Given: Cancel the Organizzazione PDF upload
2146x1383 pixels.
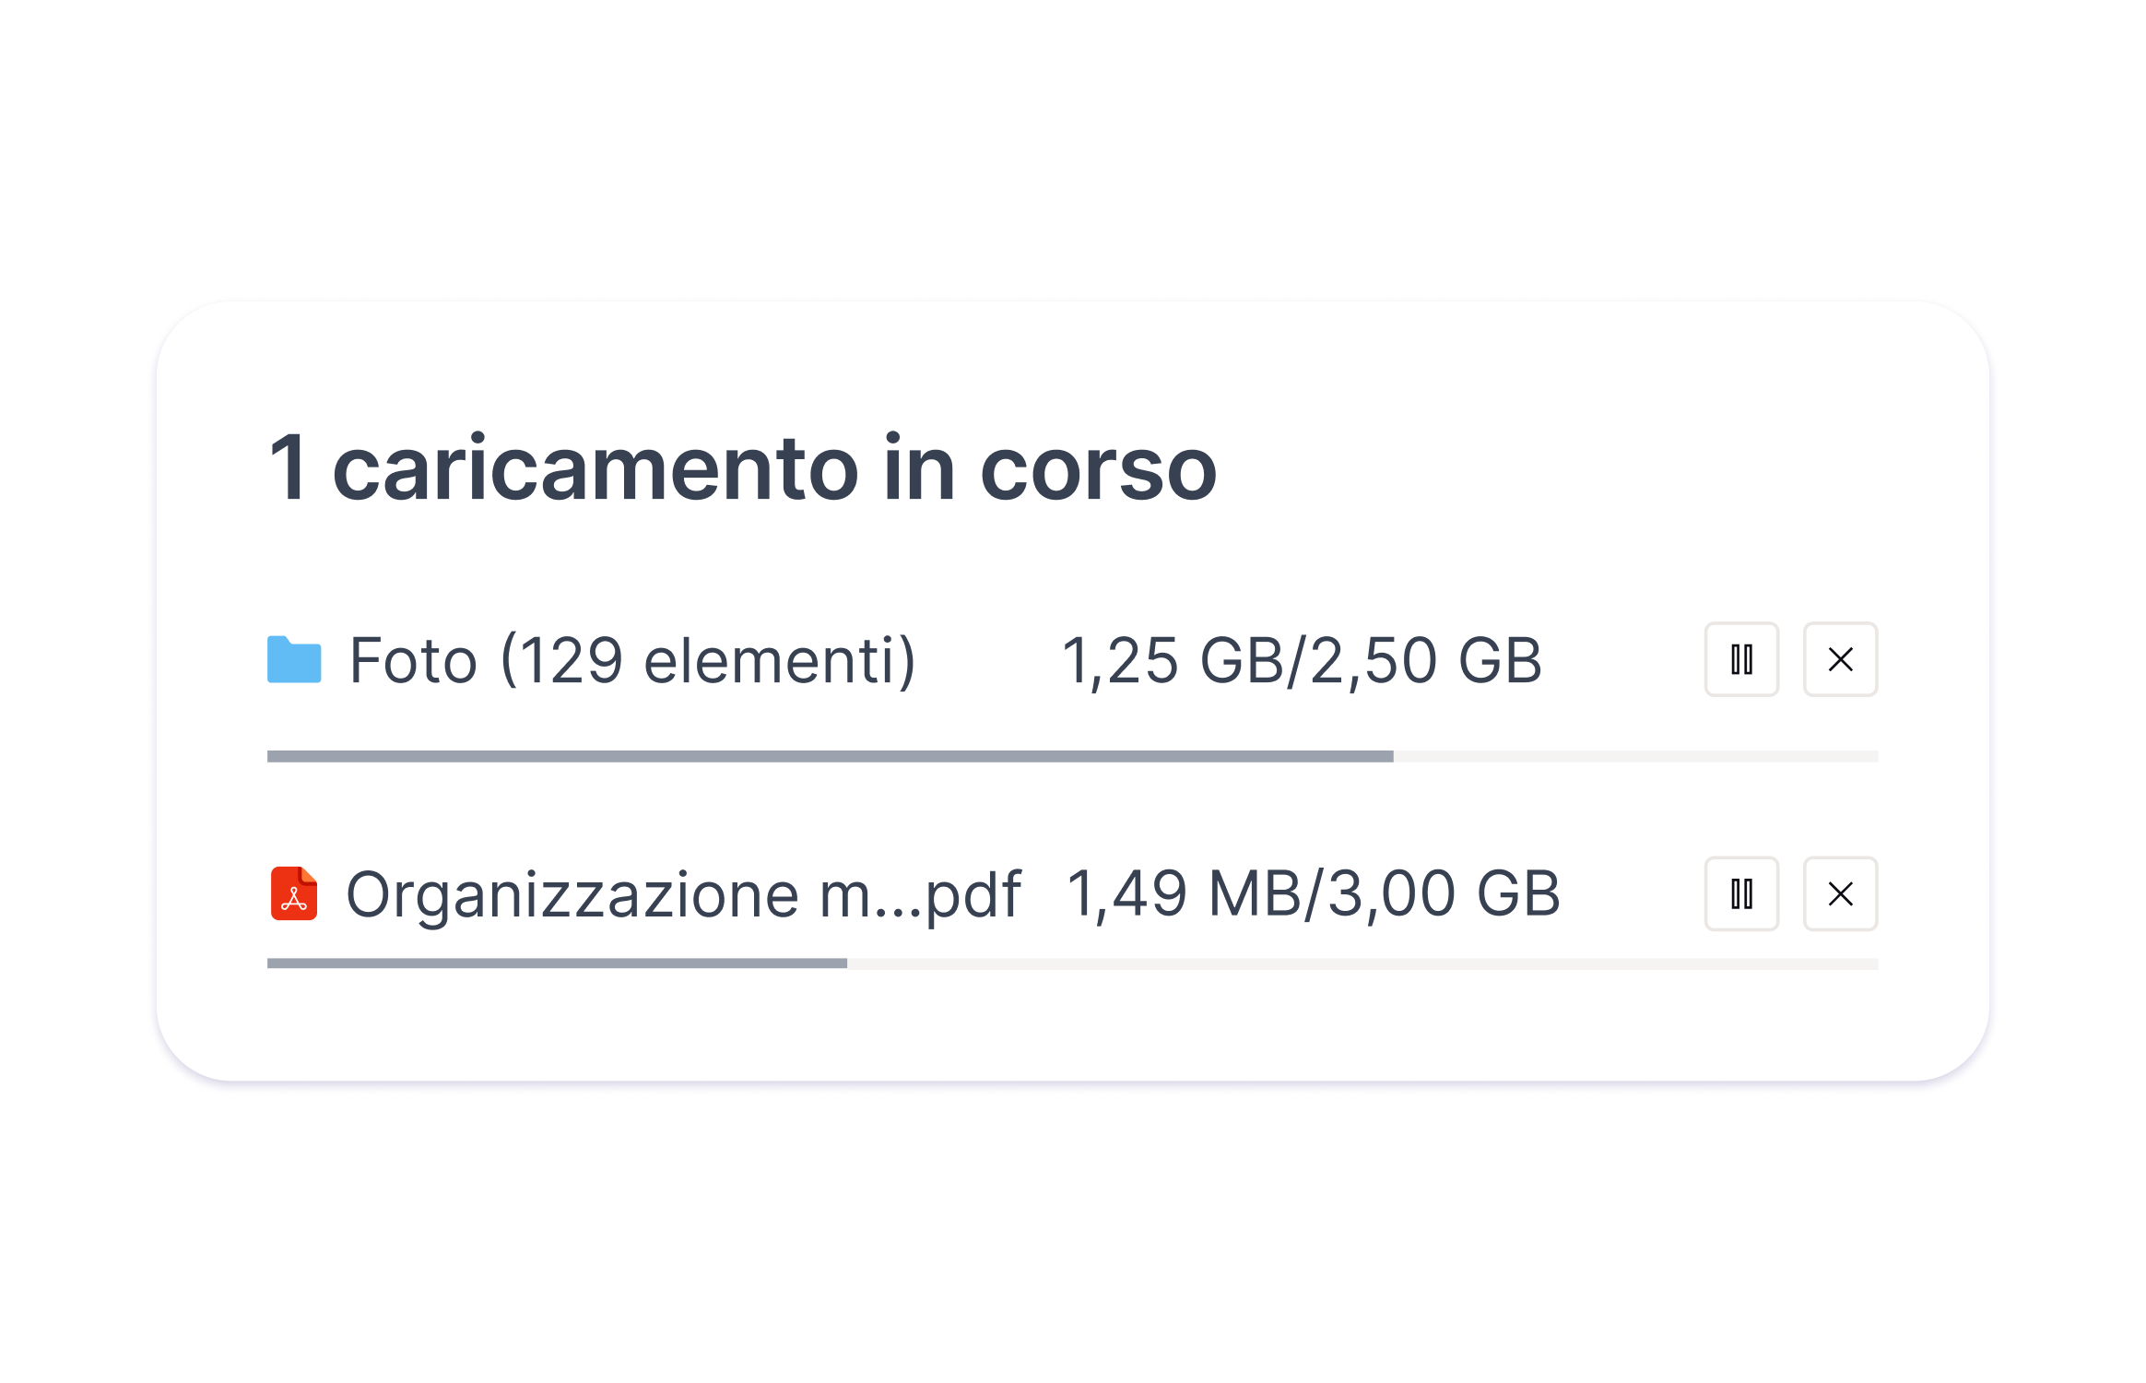Looking at the screenshot, I should (1840, 893).
